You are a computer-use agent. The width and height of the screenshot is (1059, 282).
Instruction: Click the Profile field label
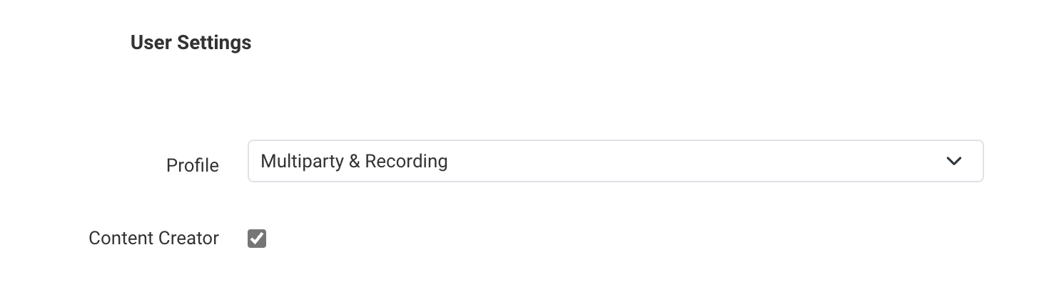[193, 165]
